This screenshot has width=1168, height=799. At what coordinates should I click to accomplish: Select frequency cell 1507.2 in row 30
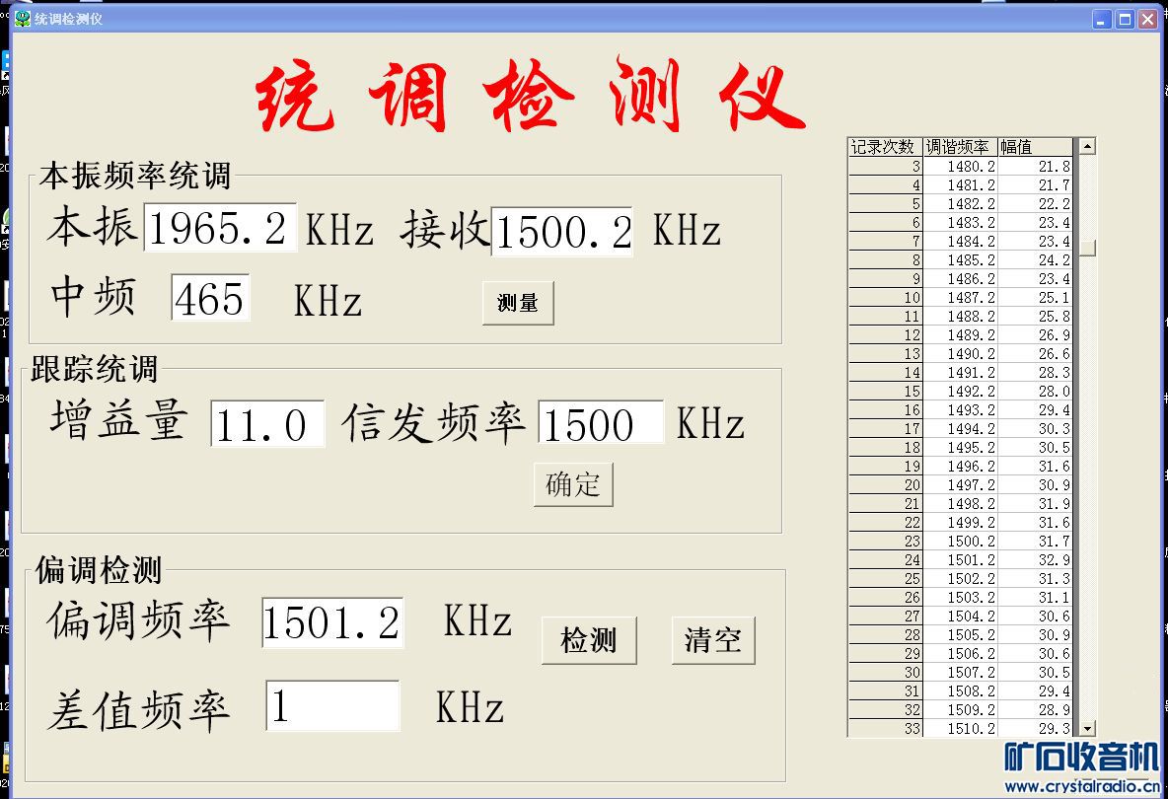960,673
